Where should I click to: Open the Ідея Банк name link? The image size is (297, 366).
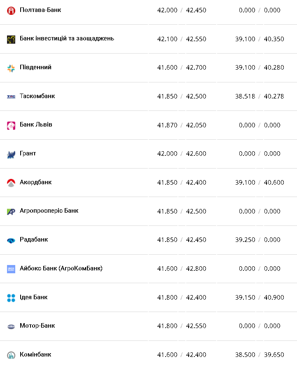click(x=33, y=297)
